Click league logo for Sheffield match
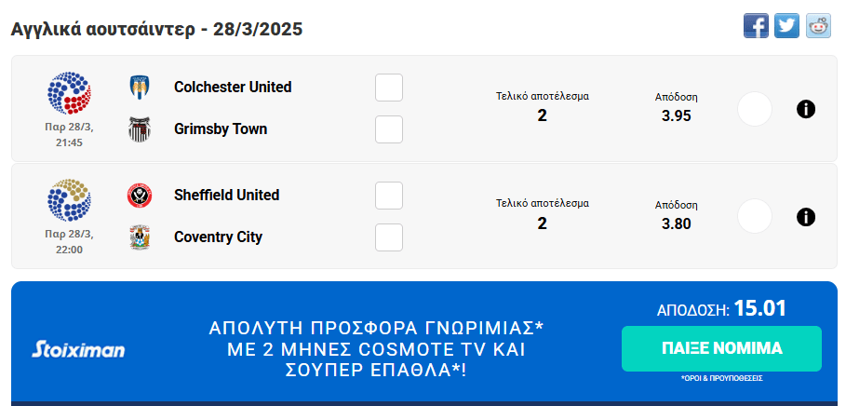Image resolution: width=846 pixels, height=406 pixels. pyautogui.click(x=70, y=200)
